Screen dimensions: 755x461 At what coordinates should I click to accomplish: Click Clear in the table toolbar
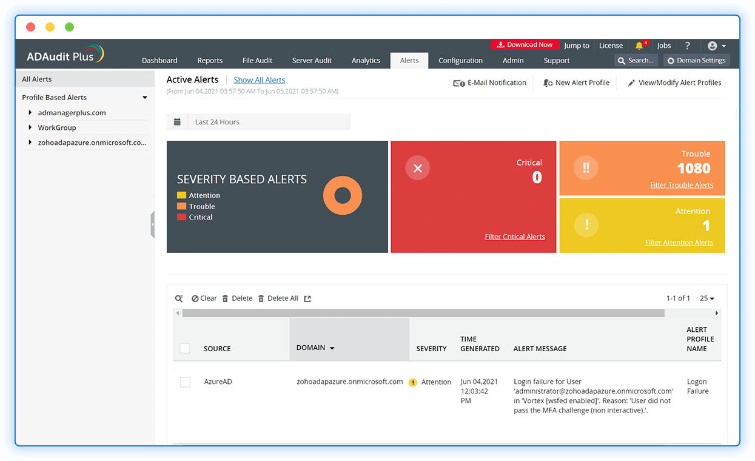click(x=204, y=298)
